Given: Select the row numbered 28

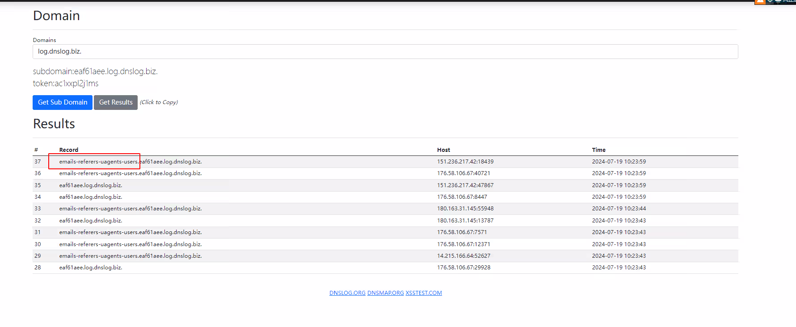Looking at the screenshot, I should coord(38,268).
